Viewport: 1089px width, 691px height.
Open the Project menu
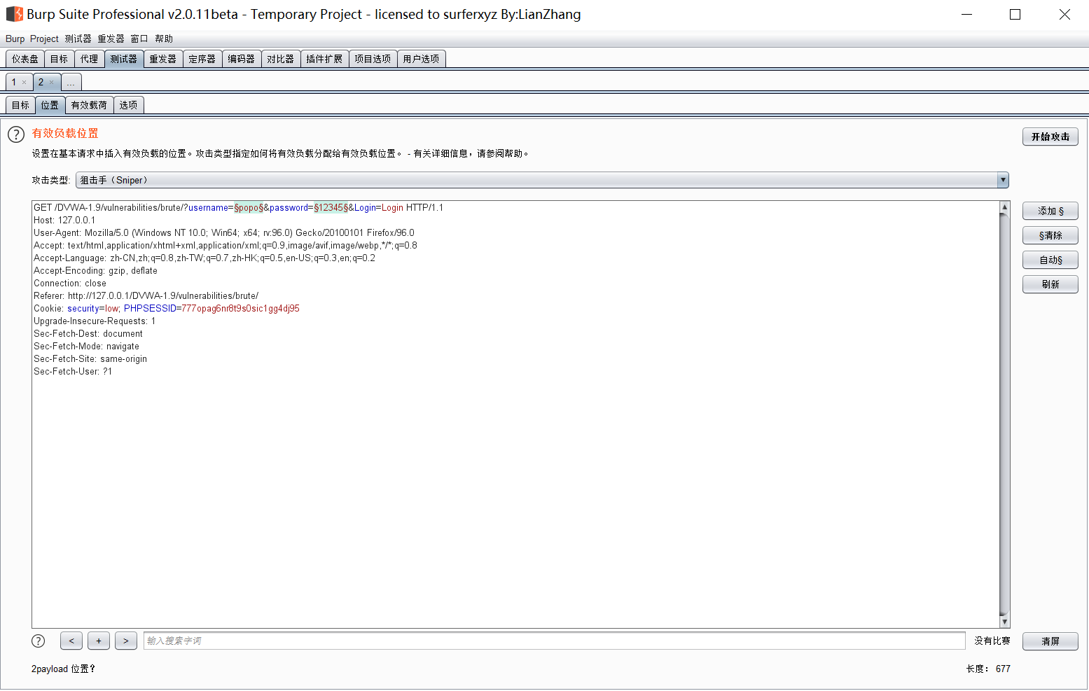coord(44,39)
